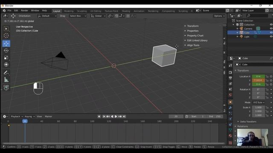Click the Blender logo menu icon
This screenshot has height=153, width=273.
coord(4,11)
